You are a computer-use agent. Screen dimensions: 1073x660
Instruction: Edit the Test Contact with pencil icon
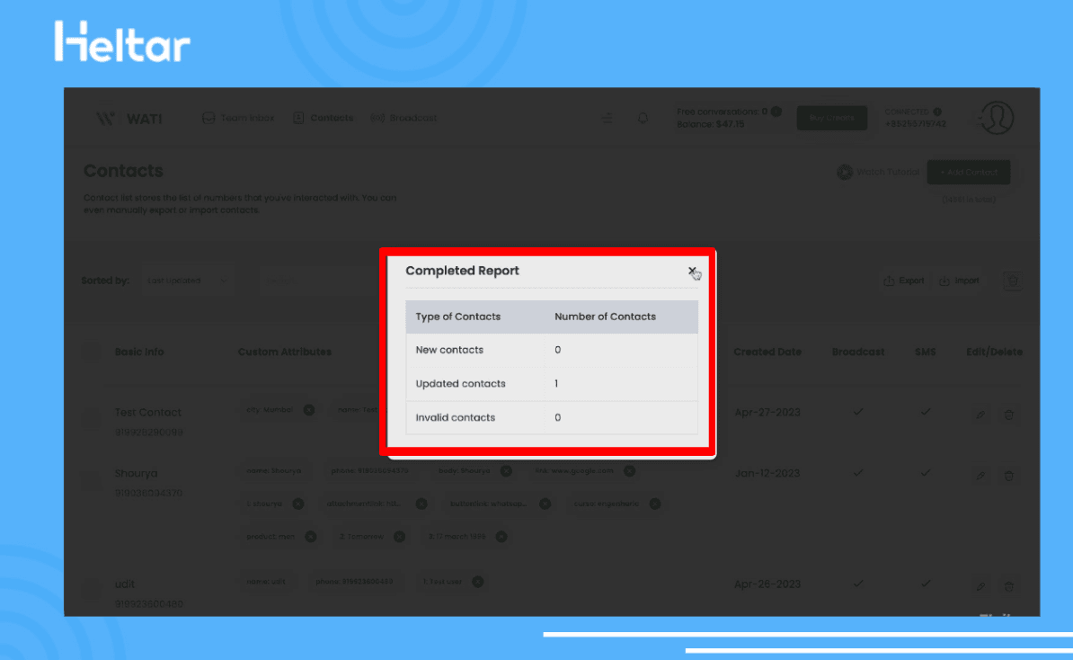click(x=980, y=415)
